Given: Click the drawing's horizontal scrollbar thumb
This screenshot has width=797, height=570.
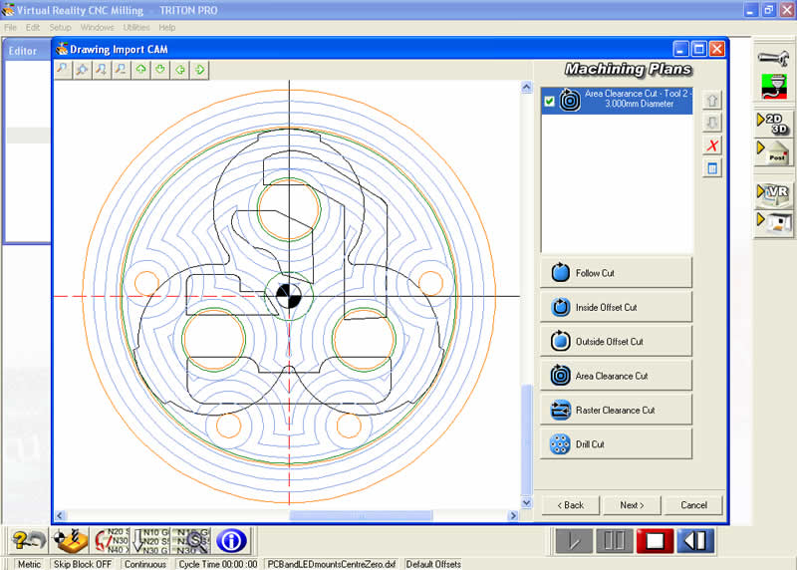Looking at the screenshot, I should (x=317, y=516).
